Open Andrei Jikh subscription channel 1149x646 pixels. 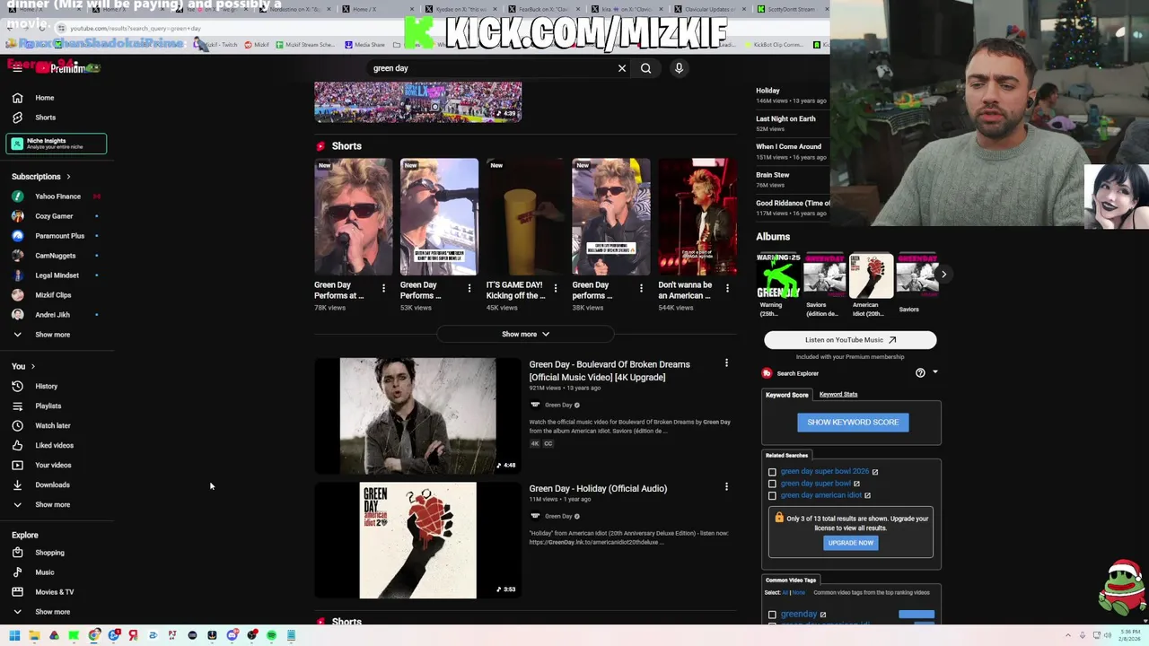click(56, 315)
